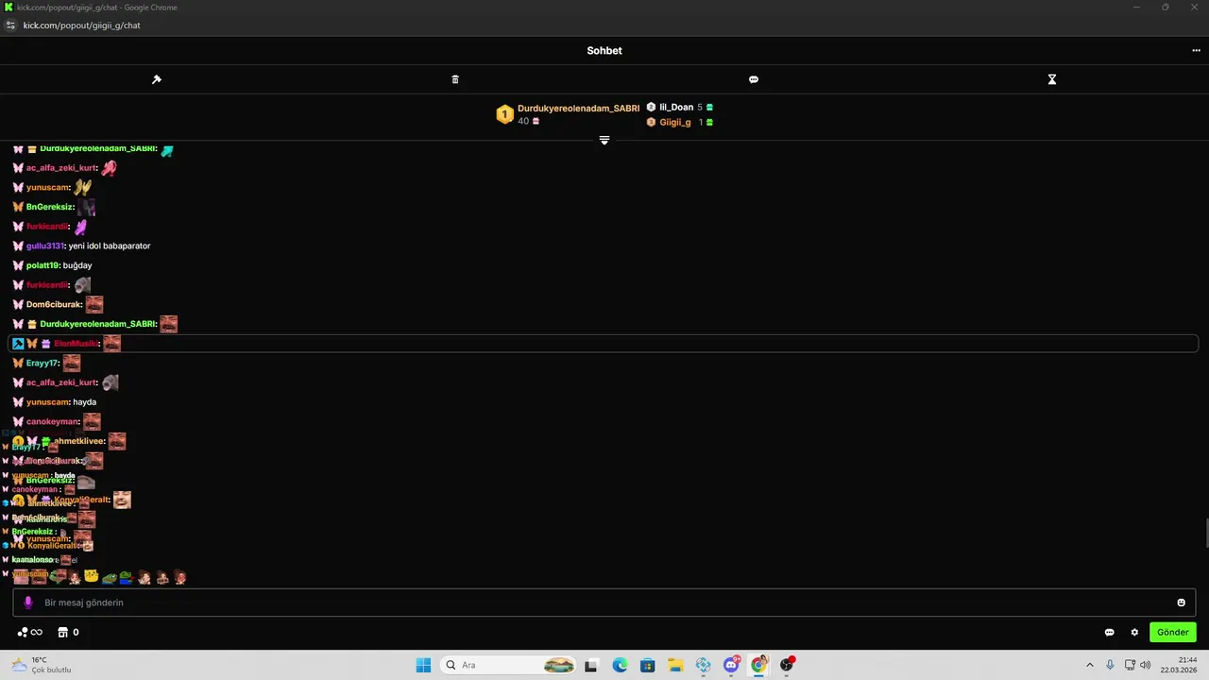Open lil_Doan in the leaderboard

tap(676, 108)
